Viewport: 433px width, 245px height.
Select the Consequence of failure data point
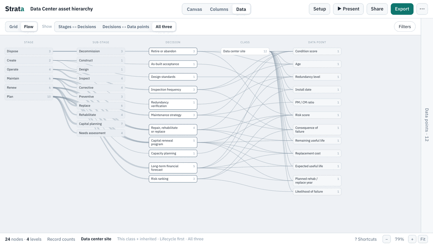click(317, 130)
